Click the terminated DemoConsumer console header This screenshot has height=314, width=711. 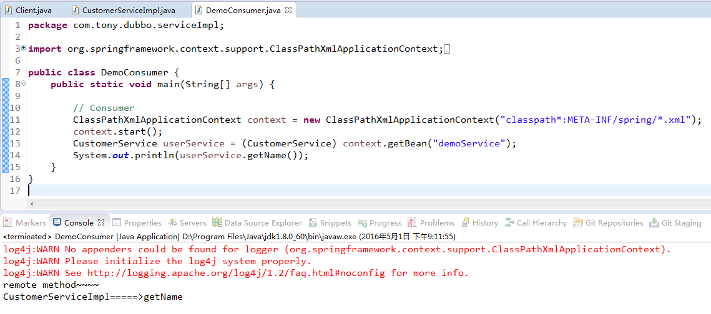click(x=230, y=237)
